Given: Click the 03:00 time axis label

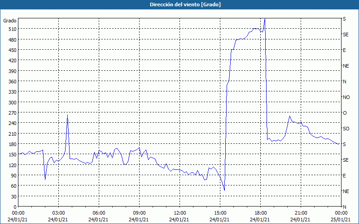Looking at the screenshot, I should pos(58,213).
